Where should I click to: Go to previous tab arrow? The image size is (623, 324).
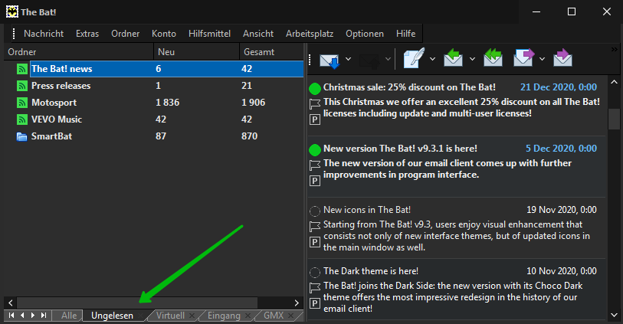[x=22, y=316]
